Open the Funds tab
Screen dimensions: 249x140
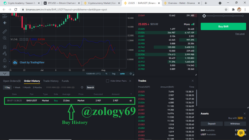click(x=65, y=81)
